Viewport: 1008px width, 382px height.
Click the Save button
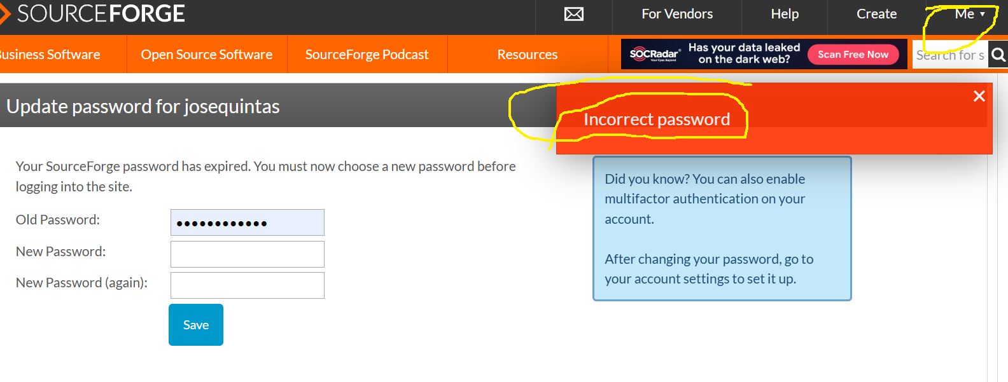point(196,325)
